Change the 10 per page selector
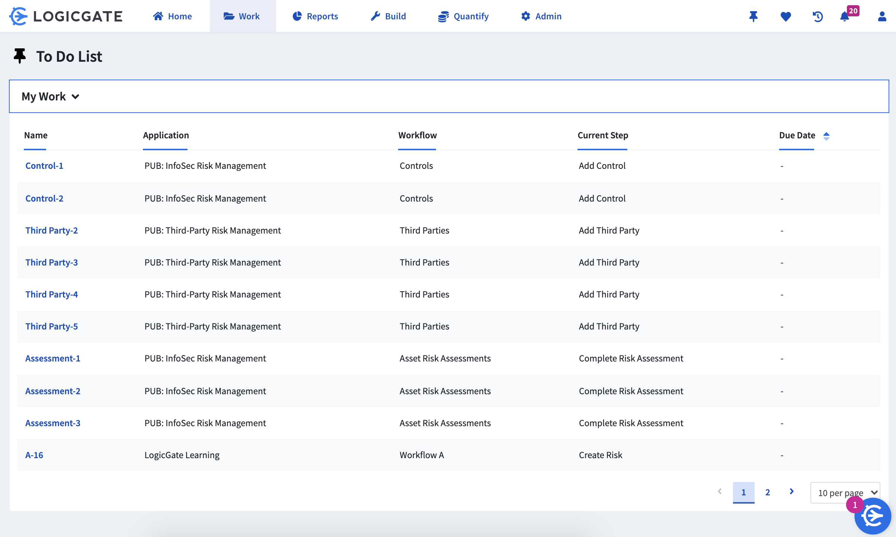 pyautogui.click(x=845, y=493)
